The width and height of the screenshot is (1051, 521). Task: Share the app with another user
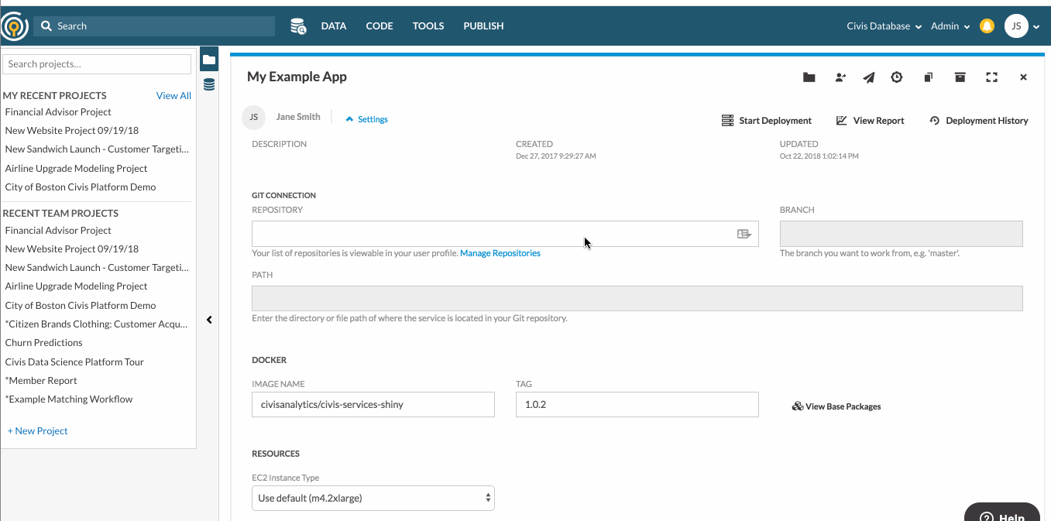click(x=840, y=77)
